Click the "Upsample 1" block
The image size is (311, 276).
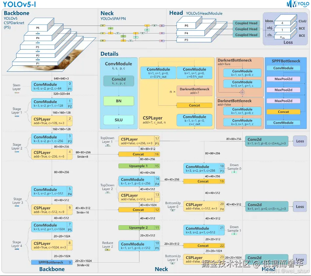[139, 166]
